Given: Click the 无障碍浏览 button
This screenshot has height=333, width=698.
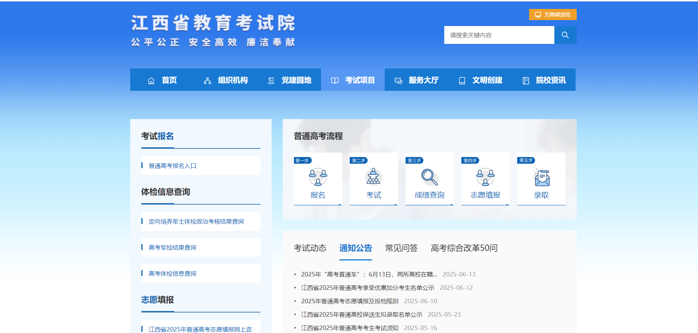Looking at the screenshot, I should pyautogui.click(x=553, y=15).
